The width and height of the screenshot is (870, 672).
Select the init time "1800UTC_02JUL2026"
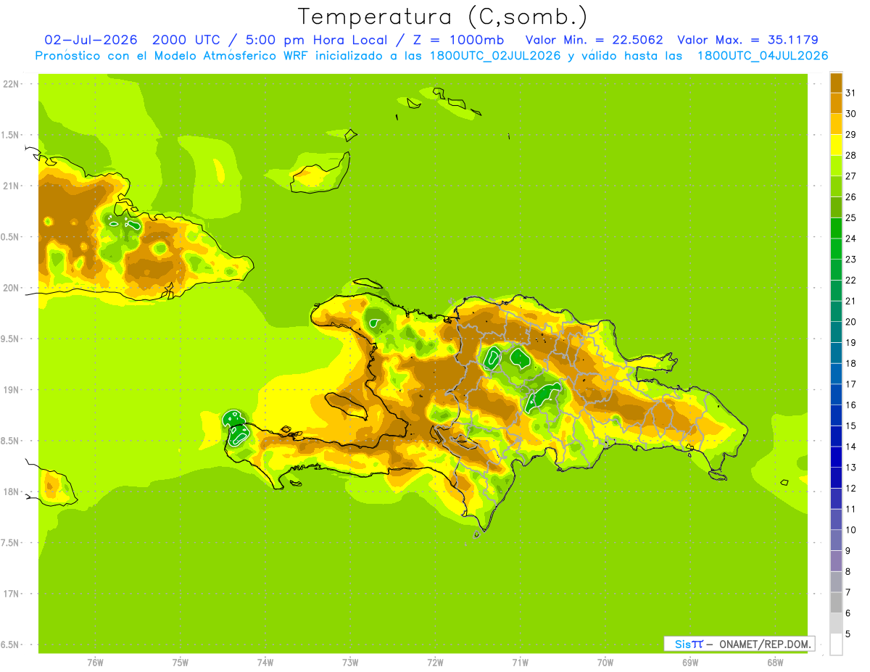(495, 56)
